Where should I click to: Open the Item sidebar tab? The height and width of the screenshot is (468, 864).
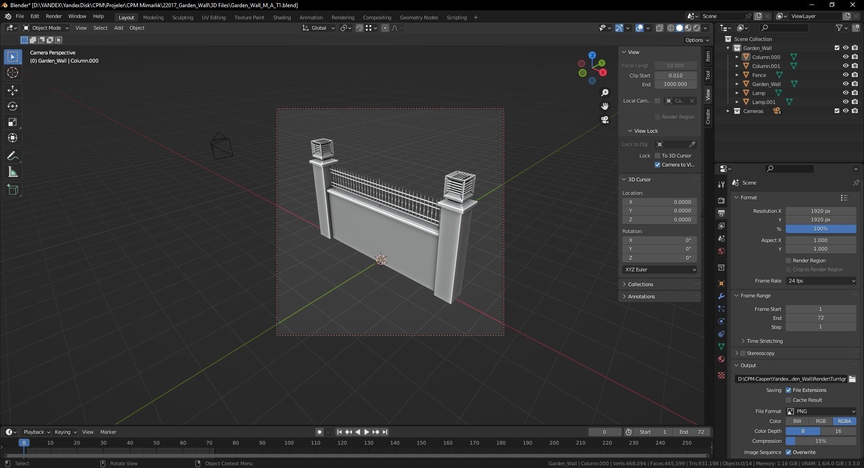pyautogui.click(x=708, y=56)
